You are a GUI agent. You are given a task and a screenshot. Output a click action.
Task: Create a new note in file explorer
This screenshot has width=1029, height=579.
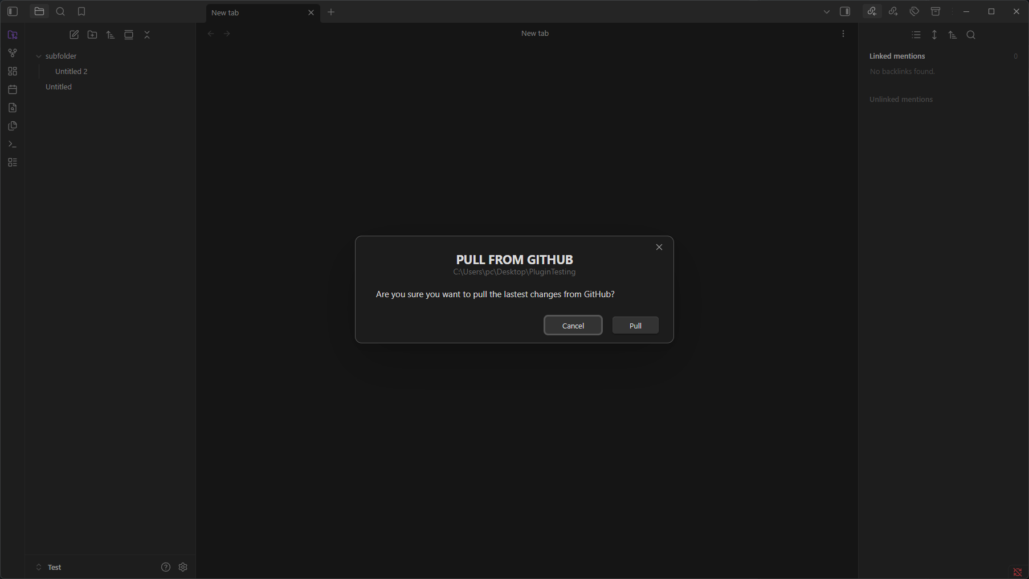pos(74,35)
